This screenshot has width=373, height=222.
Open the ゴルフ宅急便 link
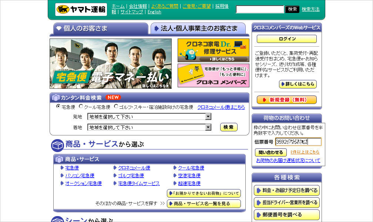[x=131, y=176]
